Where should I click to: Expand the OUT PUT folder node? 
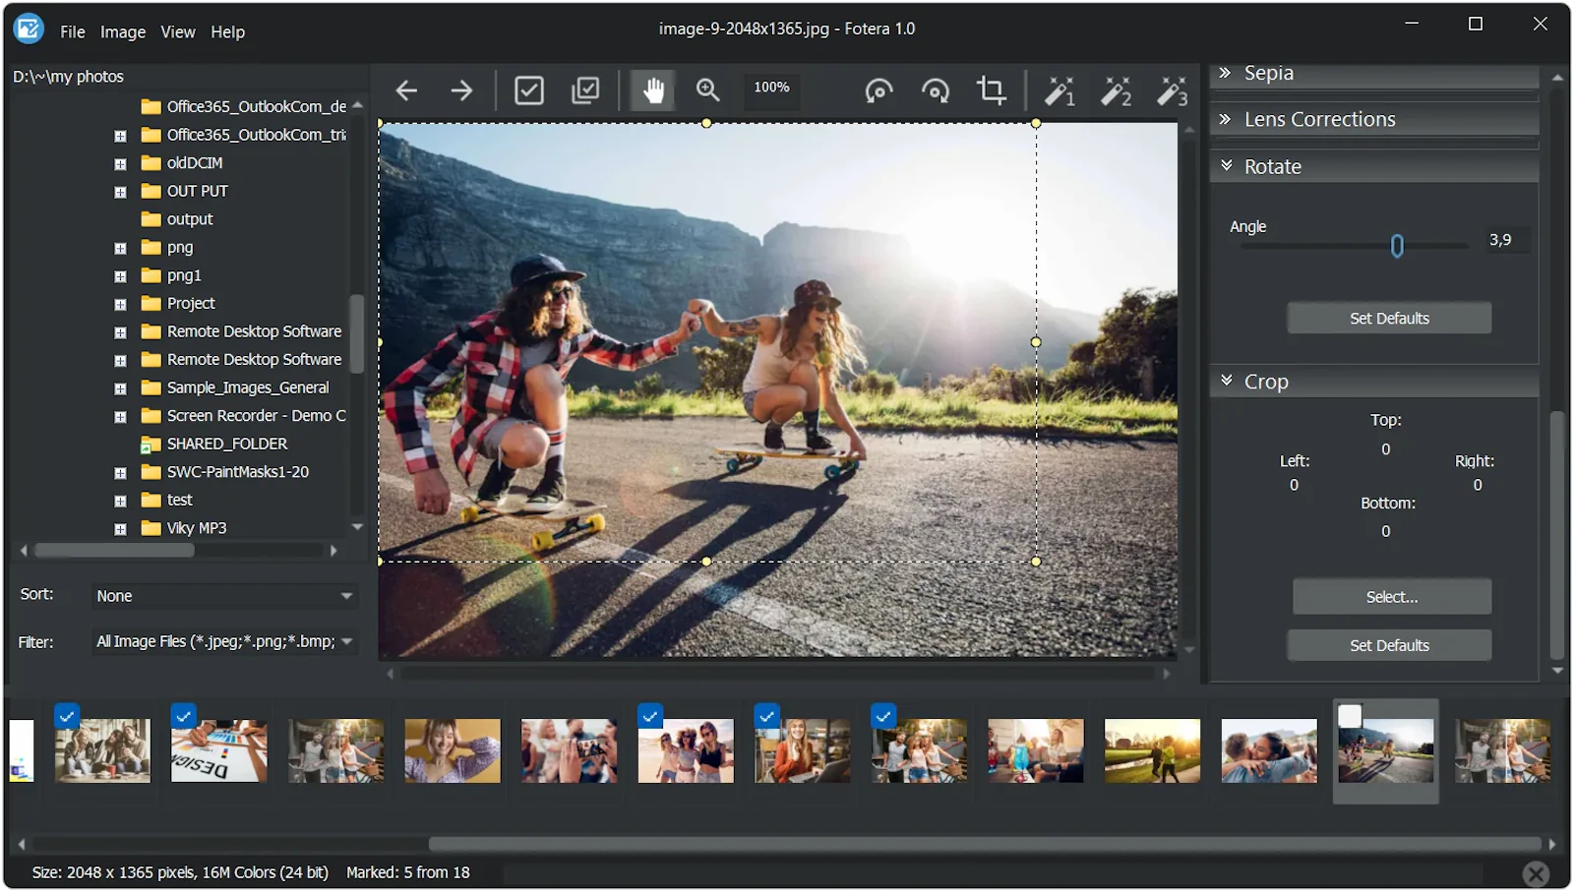120,192
